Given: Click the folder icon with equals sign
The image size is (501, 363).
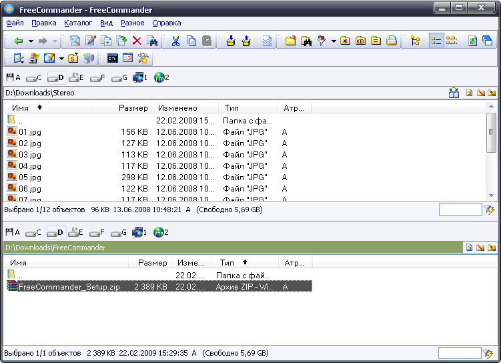Looking at the screenshot, I should pyautogui.click(x=376, y=41).
